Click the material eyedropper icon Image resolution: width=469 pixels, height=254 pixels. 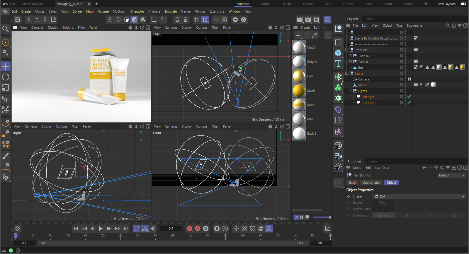tap(315, 35)
